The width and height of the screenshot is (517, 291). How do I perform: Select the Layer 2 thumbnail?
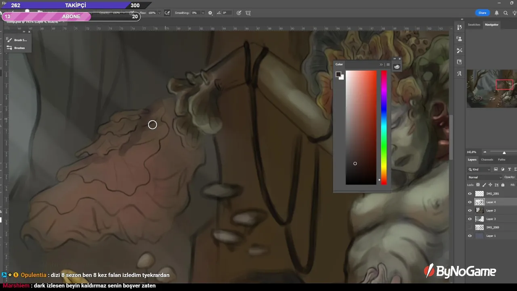(x=479, y=211)
